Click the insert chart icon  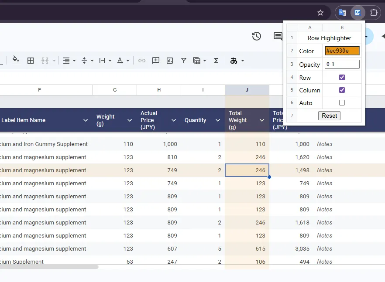click(170, 61)
